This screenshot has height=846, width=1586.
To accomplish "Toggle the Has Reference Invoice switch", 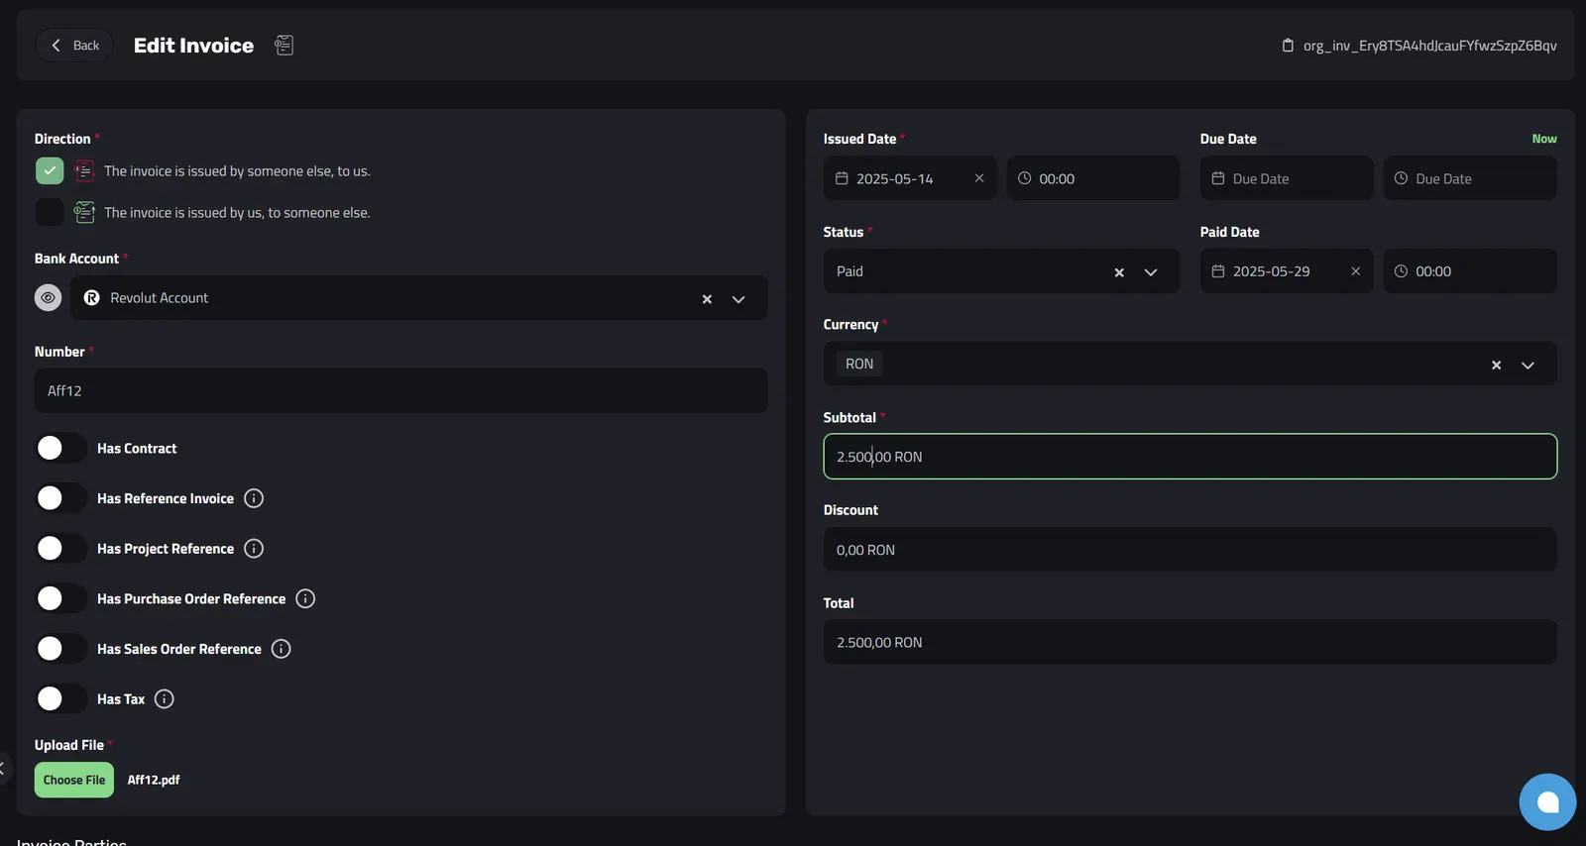I will pos(60,498).
